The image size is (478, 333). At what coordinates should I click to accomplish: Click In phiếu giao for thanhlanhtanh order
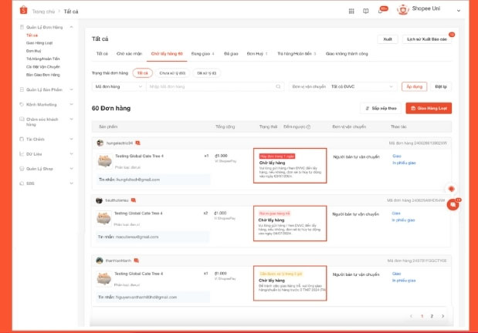[x=404, y=281]
